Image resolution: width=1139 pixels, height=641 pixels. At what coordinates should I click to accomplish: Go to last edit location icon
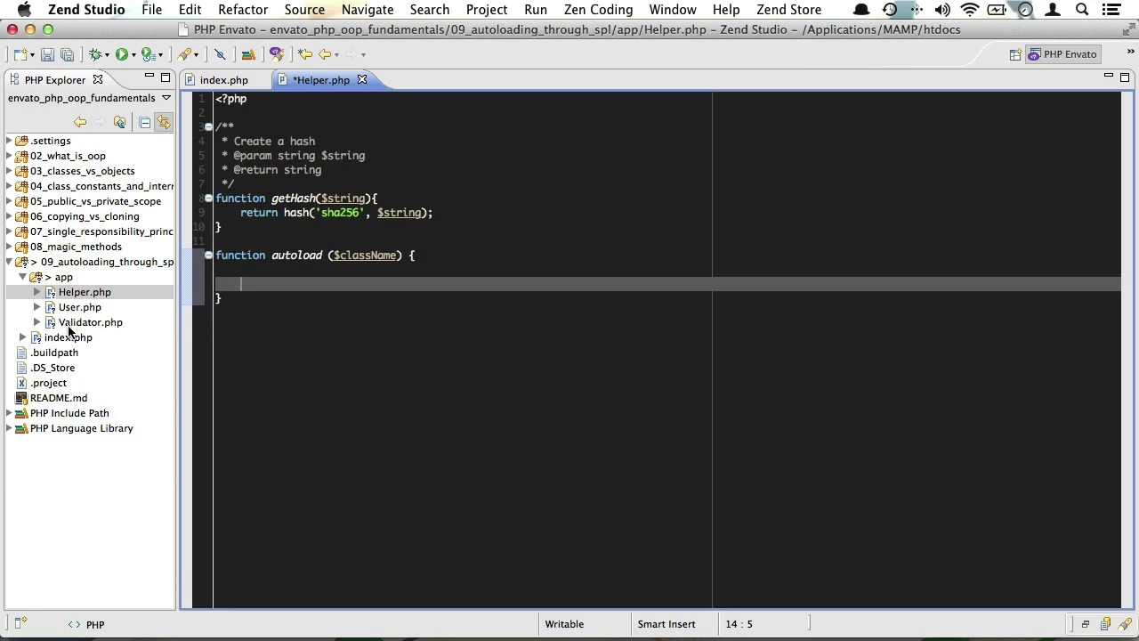click(x=305, y=54)
